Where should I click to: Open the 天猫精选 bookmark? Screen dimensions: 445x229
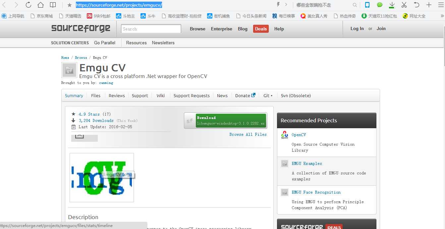coord(70,16)
